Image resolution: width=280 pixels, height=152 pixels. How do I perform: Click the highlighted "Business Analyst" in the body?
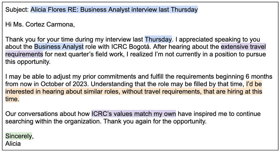[59, 47]
